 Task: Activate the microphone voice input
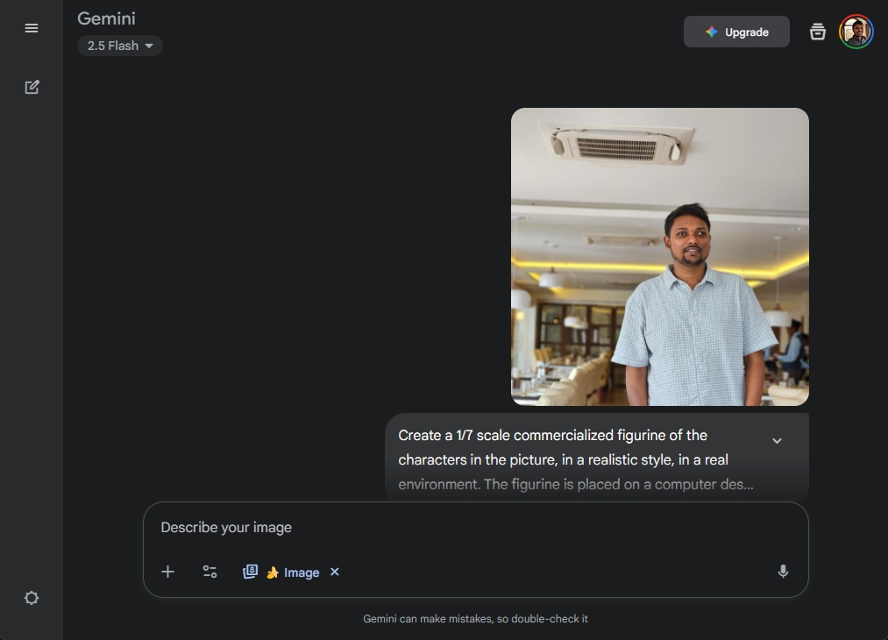pos(783,571)
